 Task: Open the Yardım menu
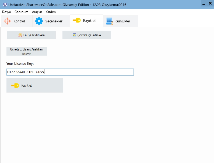51,12
